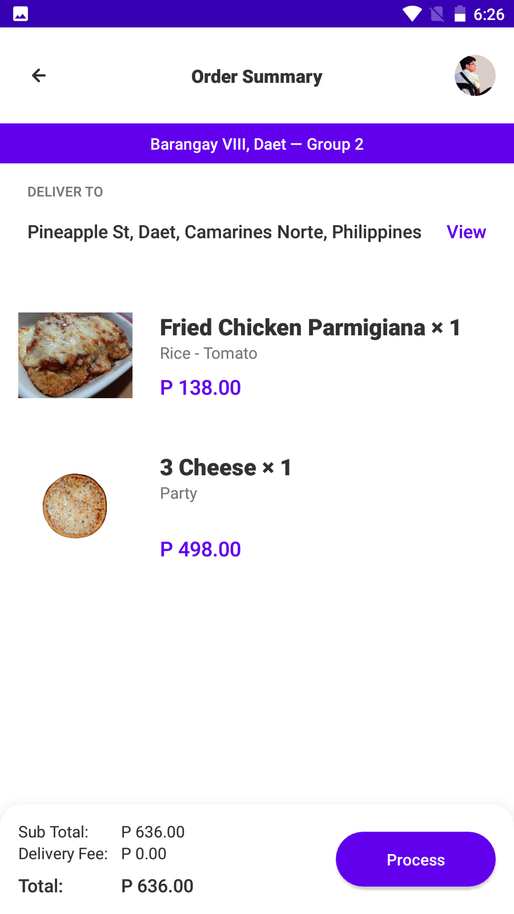This screenshot has height=914, width=514.
Task: Tap the no-SIM card icon
Action: coord(437,14)
